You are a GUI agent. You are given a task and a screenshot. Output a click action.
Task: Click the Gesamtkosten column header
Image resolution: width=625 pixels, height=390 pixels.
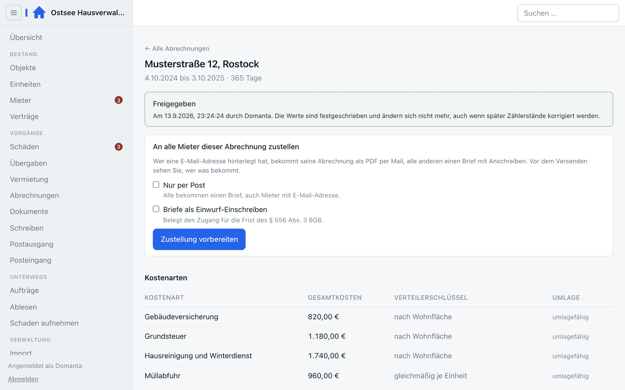click(x=335, y=298)
